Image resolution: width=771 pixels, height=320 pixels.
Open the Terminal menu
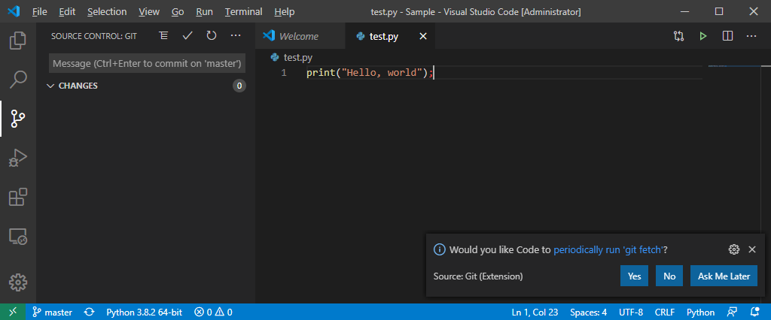pyautogui.click(x=243, y=11)
